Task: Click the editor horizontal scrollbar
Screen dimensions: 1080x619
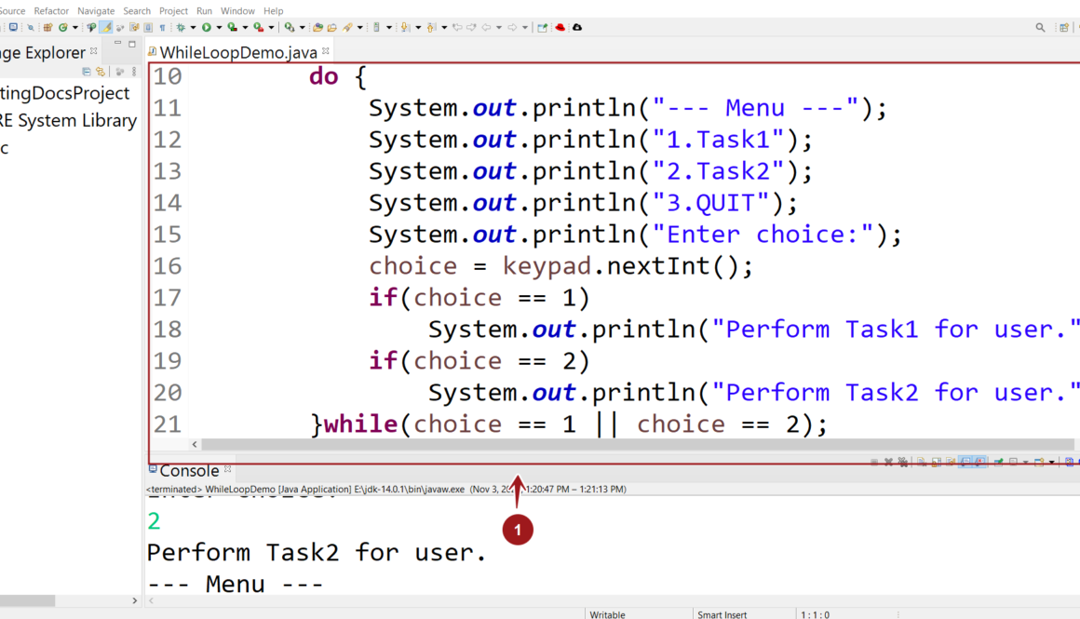Action: [559, 445]
